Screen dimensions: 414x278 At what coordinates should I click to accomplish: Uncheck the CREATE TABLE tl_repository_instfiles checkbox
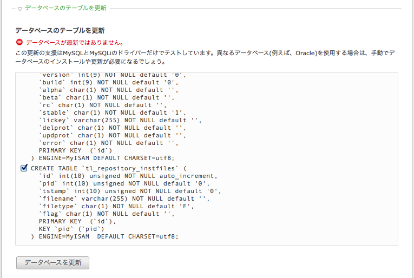pos(24,168)
